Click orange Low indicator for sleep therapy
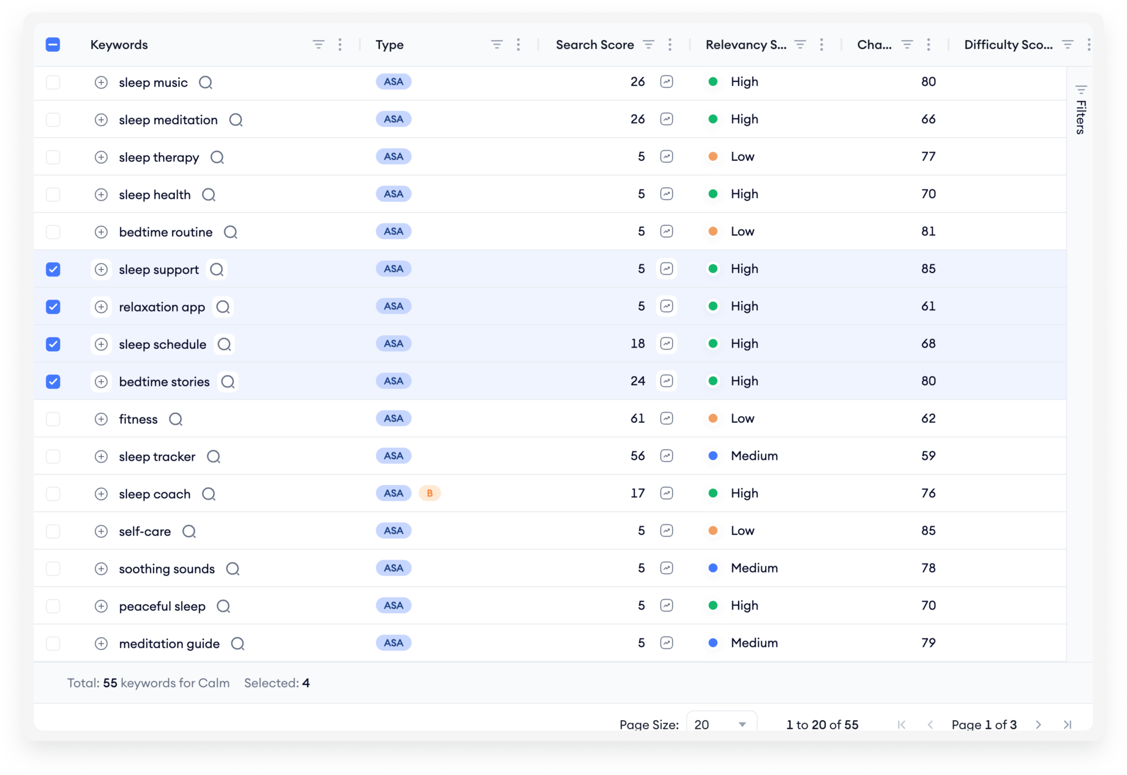Screen dimensions: 1127x775 712,156
